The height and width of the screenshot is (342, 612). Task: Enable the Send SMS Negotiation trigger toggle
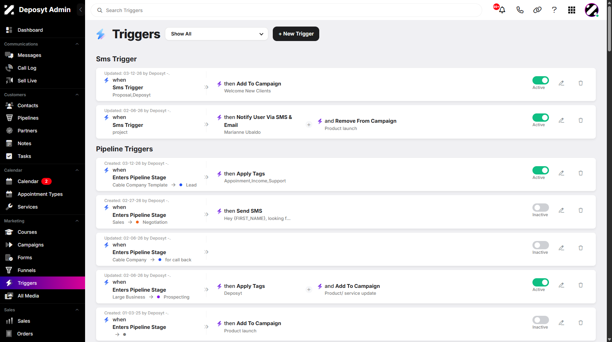(x=541, y=208)
